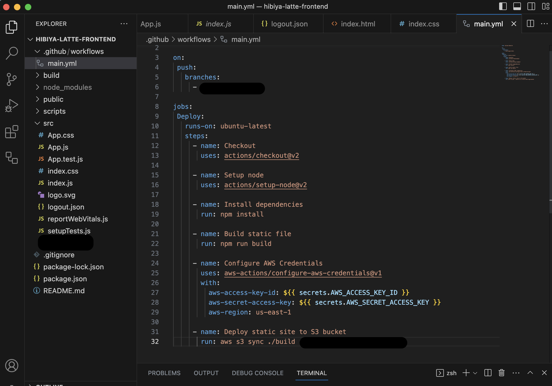Follow the actions/setup-node@v2 link

[265, 185]
